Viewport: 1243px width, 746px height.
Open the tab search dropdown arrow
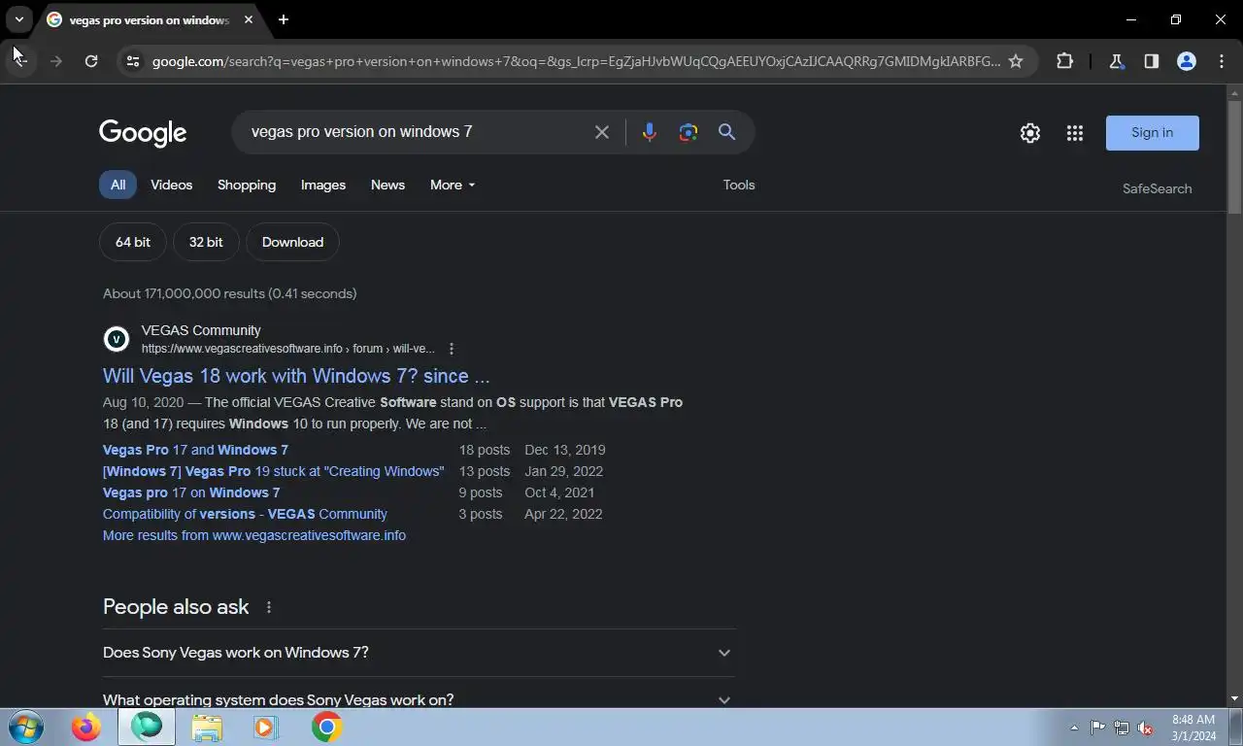click(x=18, y=19)
